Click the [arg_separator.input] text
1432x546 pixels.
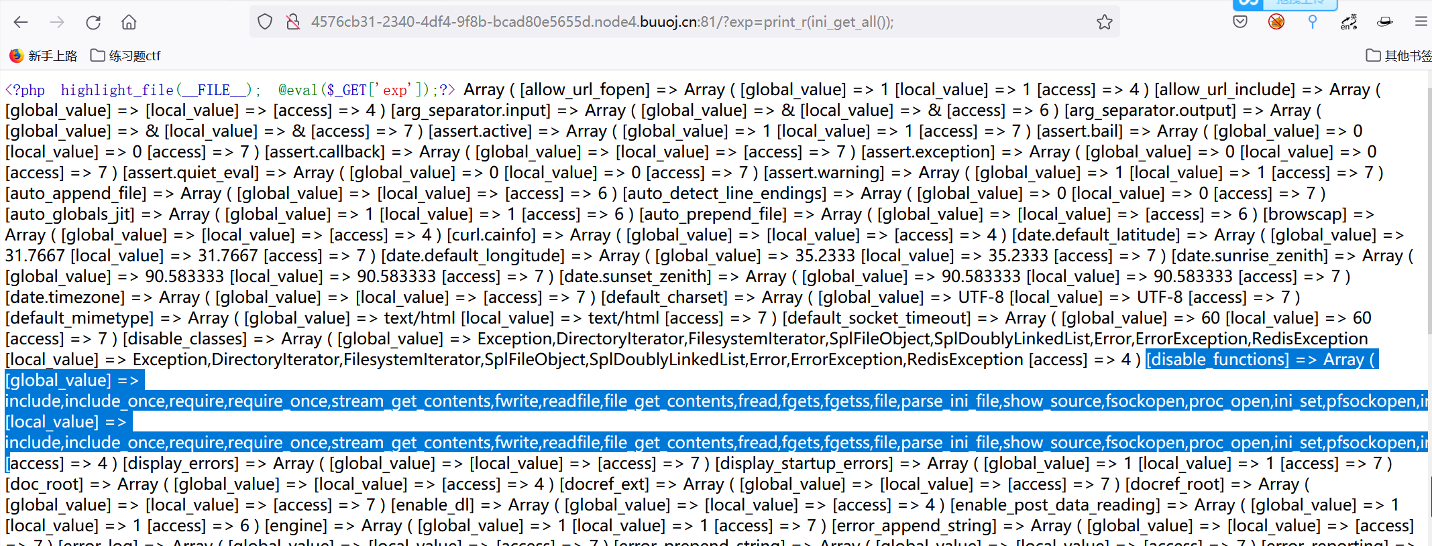[x=471, y=111]
